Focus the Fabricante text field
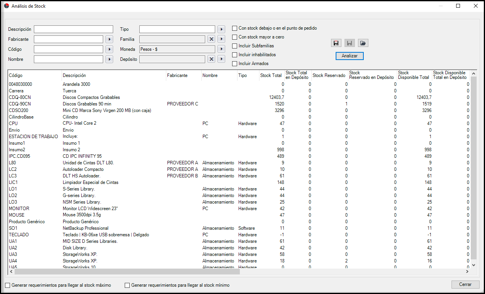 pos(69,39)
